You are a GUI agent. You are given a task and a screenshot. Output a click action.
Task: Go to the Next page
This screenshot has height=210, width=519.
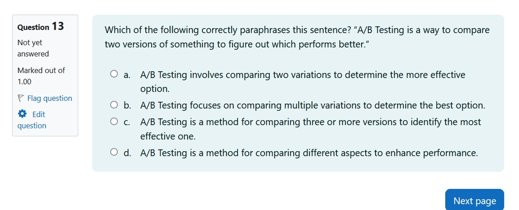click(474, 200)
